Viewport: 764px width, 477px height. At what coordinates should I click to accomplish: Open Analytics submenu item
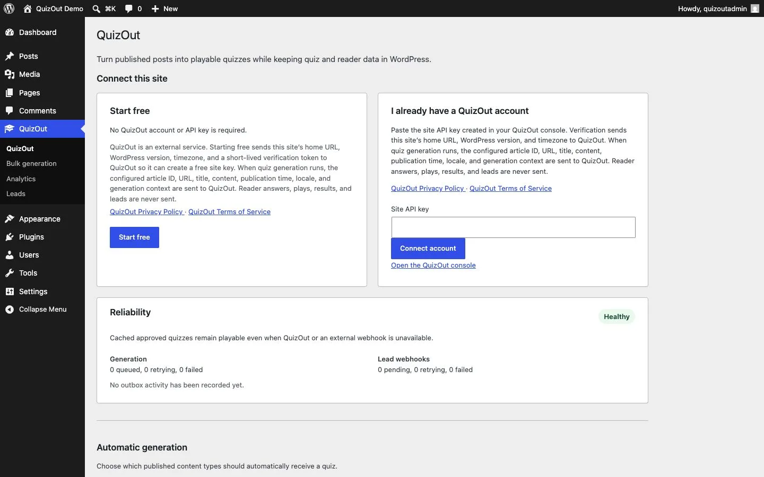point(21,179)
